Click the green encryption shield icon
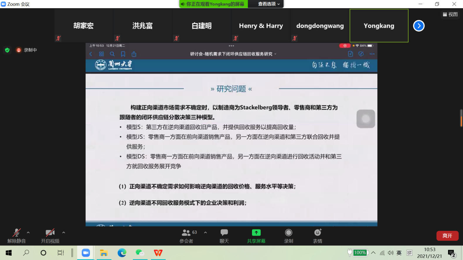The height and width of the screenshot is (260, 463). (x=7, y=50)
